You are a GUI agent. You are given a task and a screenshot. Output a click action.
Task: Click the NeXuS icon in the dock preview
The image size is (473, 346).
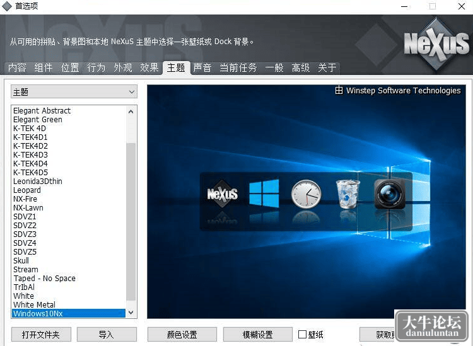(223, 193)
